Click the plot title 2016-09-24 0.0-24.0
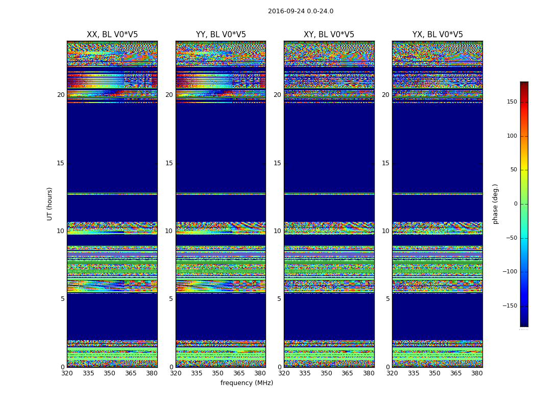536x408 pixels. 301,11
